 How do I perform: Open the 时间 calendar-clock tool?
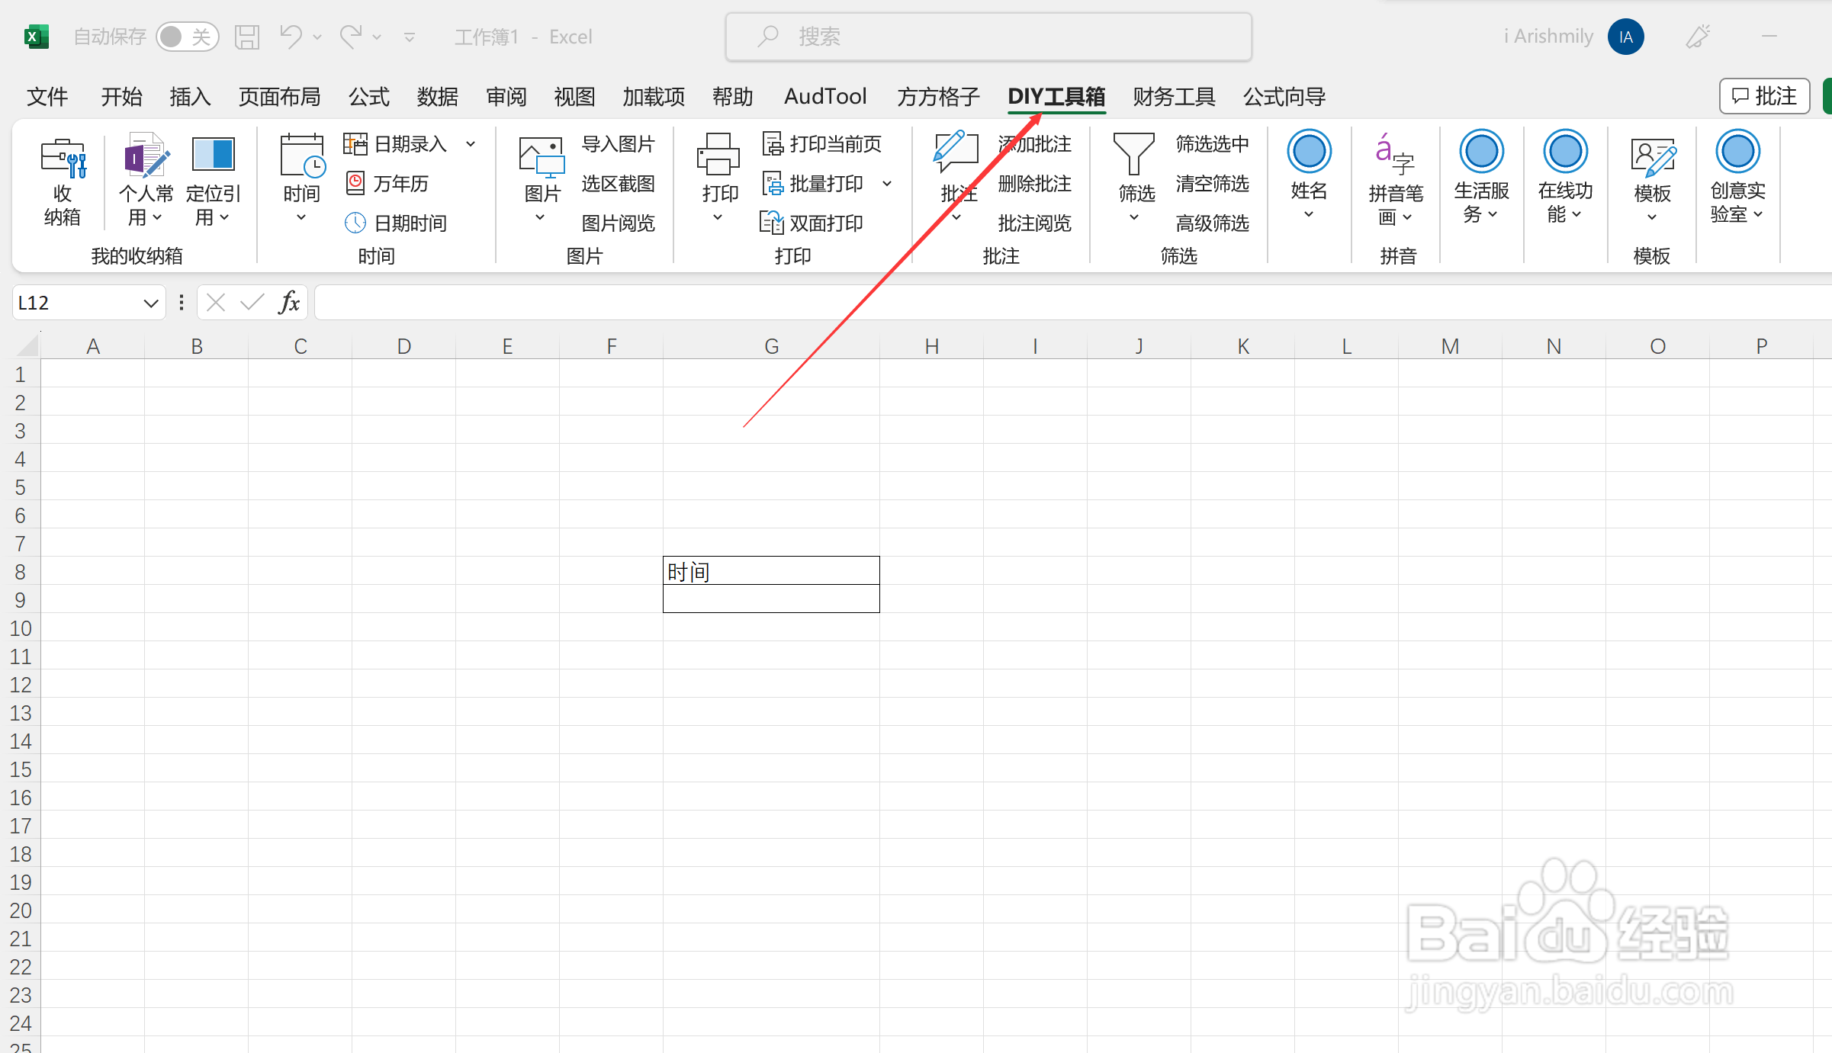tap(302, 156)
